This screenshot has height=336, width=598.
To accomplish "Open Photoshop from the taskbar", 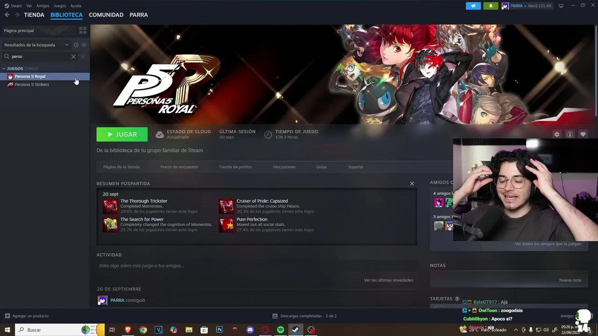I will click(x=219, y=330).
